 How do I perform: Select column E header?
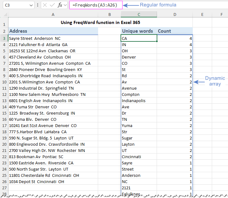[202, 14]
